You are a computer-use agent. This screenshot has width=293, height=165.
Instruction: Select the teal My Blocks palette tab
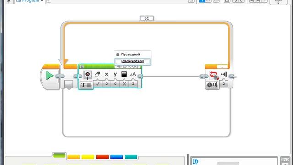(x=131, y=157)
